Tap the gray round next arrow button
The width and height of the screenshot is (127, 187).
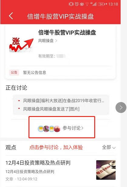(x=121, y=108)
